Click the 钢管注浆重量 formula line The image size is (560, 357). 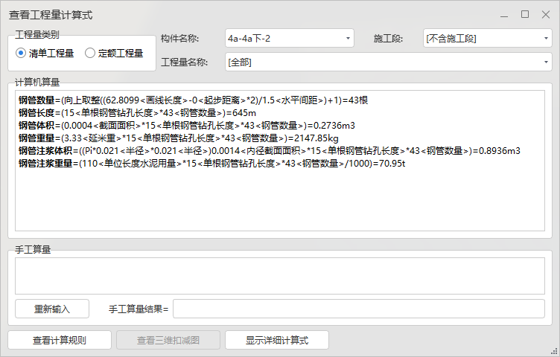point(211,164)
